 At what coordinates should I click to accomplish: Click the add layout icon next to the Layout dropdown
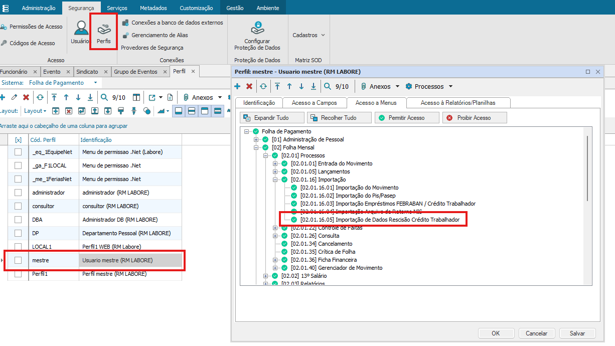[56, 111]
